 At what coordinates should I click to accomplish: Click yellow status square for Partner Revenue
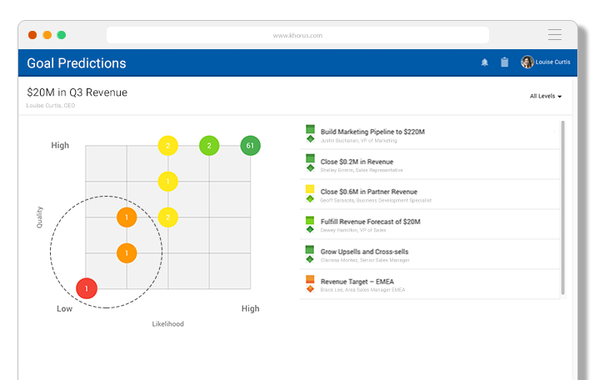(x=310, y=190)
